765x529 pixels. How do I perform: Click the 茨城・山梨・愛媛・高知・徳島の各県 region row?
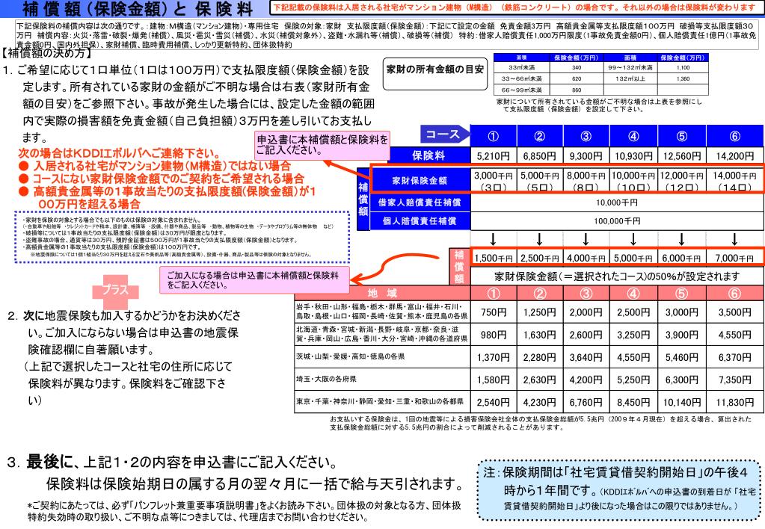pos(382,357)
